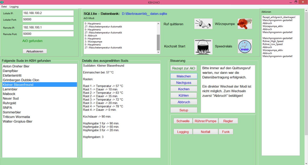The height and width of the screenshot is (165, 308).
Task: Select Walter-Gropius-Bier in the Sude list
Action: pos(17,121)
